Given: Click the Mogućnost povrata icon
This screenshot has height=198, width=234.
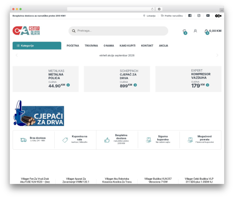Looking at the screenshot, I should click(190, 140).
